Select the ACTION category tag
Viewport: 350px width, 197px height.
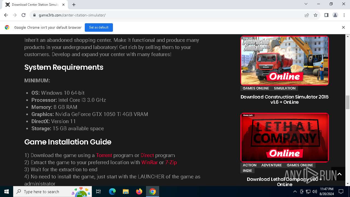(249, 165)
